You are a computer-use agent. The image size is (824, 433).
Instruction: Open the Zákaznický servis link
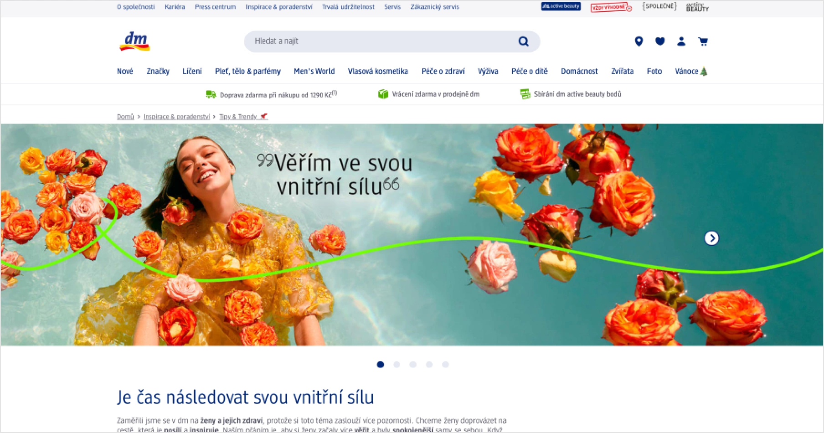pos(435,7)
